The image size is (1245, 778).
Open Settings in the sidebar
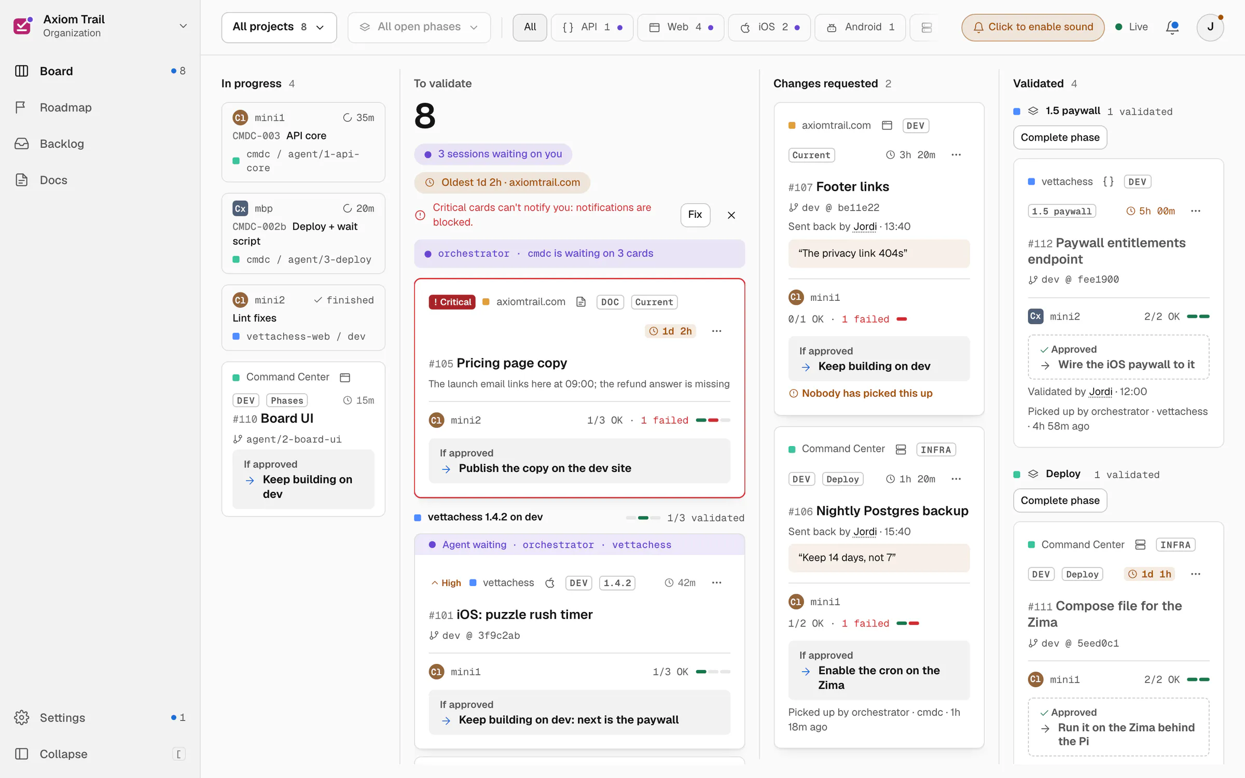pos(100,717)
